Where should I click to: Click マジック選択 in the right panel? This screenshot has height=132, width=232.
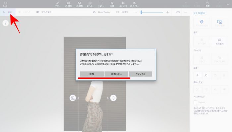pyautogui.click(x=220, y=23)
